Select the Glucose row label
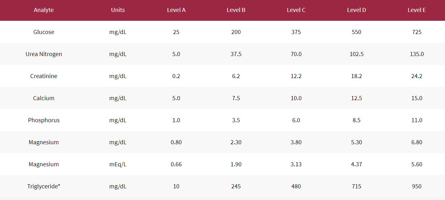This screenshot has width=445, height=200. (x=44, y=32)
